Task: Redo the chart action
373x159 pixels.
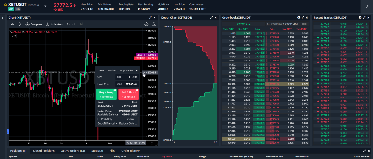Action: coord(74,24)
